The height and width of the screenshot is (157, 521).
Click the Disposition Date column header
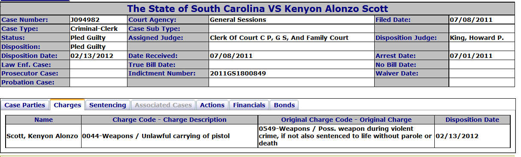[473, 120]
